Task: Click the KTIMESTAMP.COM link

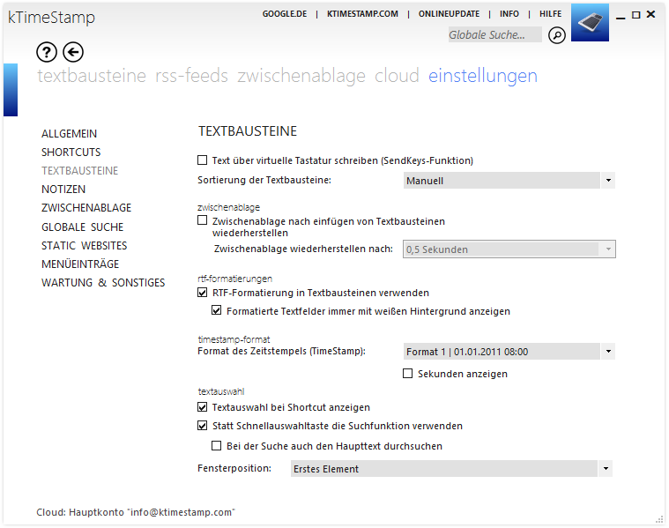Action: pos(362,13)
